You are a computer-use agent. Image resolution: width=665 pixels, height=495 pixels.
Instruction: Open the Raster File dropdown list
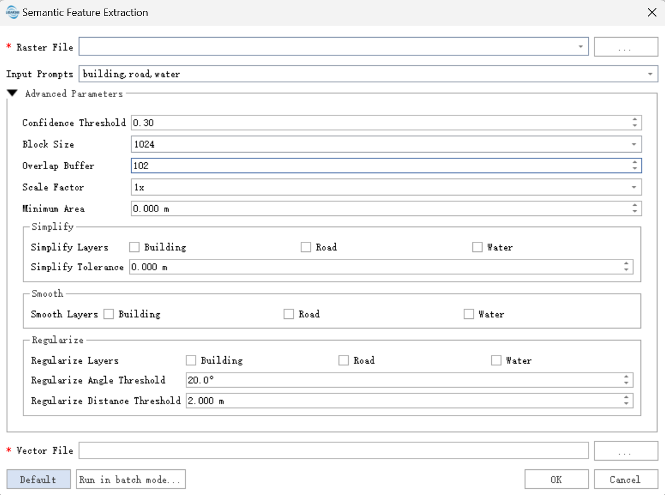click(580, 47)
